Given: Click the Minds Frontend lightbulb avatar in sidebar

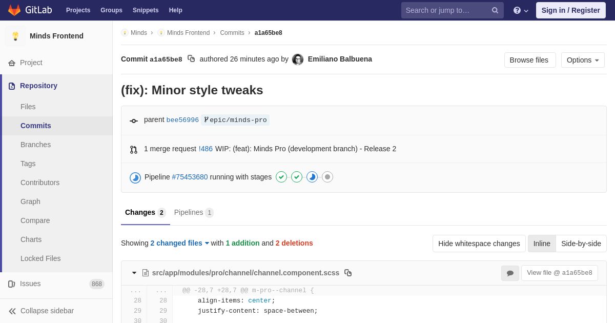Looking at the screenshot, I should 15,36.
